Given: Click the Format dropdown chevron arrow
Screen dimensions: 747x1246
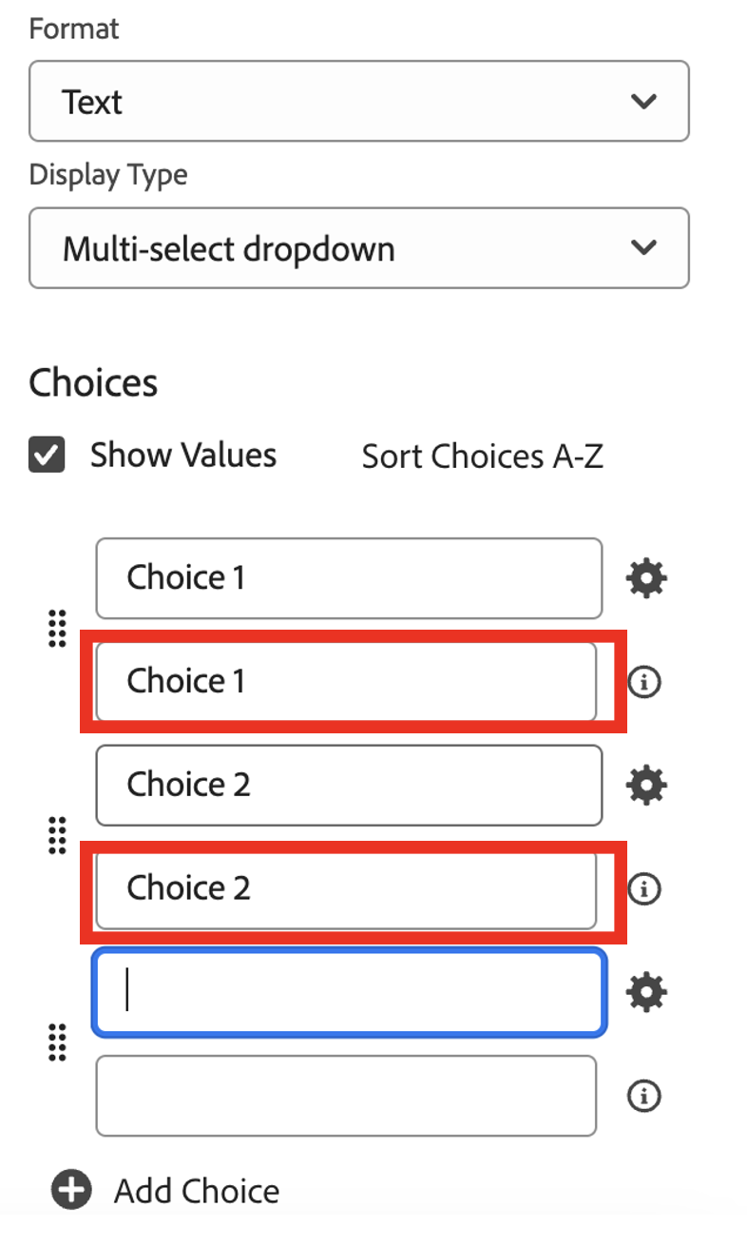Looking at the screenshot, I should tap(644, 102).
